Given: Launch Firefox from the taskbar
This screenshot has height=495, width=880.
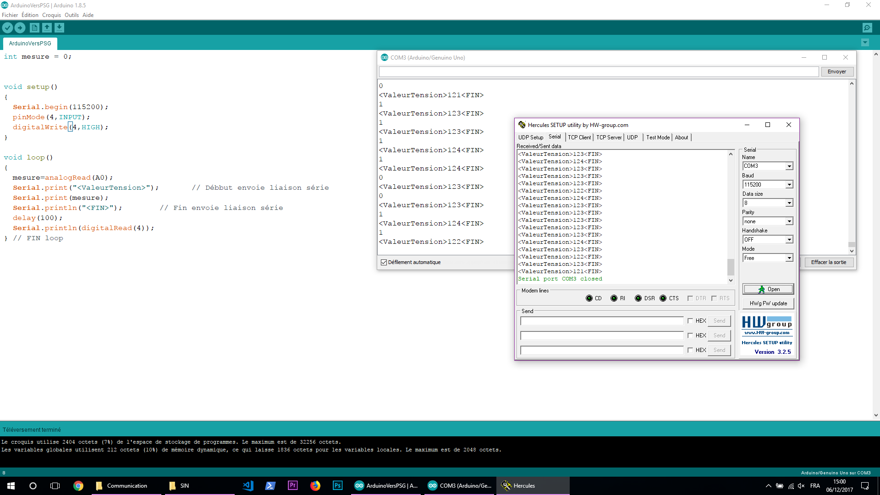Looking at the screenshot, I should tap(315, 486).
